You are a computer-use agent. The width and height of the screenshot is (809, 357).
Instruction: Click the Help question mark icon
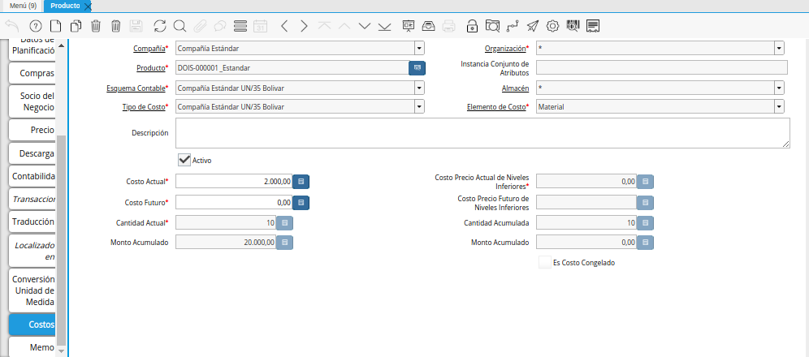[35, 26]
